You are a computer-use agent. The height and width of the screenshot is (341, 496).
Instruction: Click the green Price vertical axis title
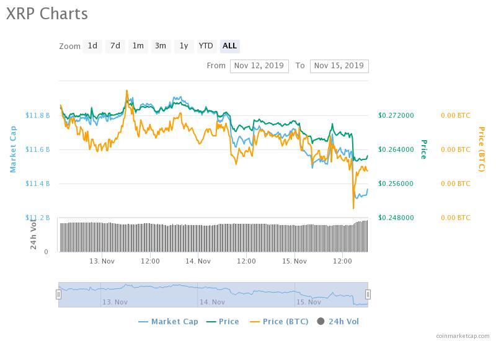424,149
